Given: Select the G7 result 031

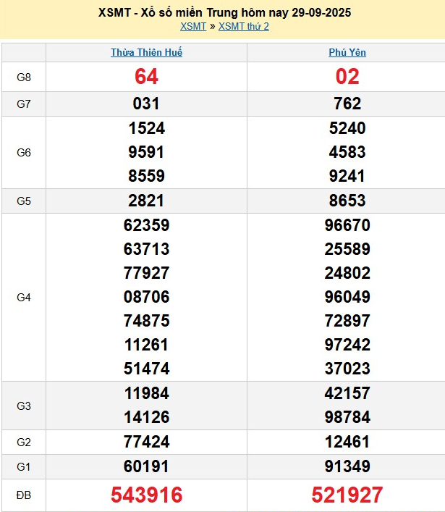Looking at the screenshot, I should (x=146, y=104).
